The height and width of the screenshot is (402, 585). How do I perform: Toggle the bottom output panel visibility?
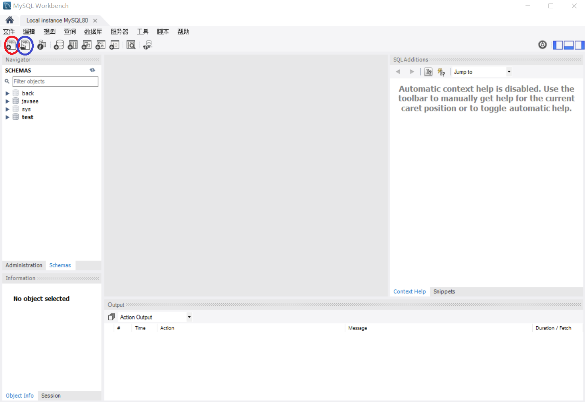click(x=569, y=45)
